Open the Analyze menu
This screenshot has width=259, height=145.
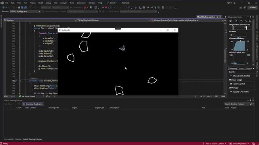click(x=63, y=3)
